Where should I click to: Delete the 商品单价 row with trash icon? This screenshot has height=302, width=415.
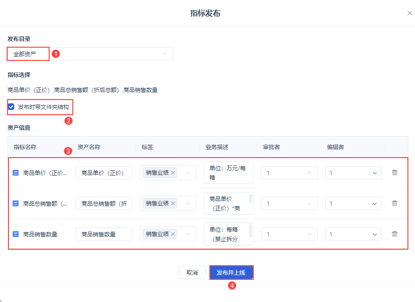tap(395, 173)
